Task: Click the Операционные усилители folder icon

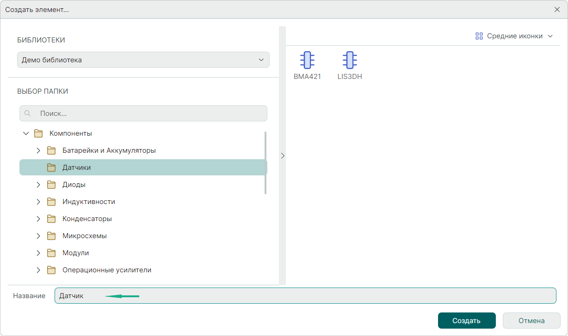Action: 51,270
